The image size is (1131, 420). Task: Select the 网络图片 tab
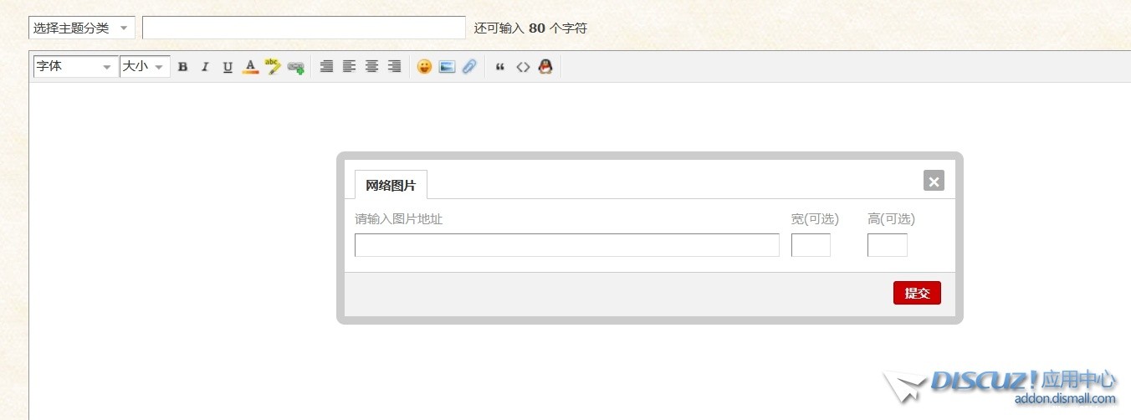(x=391, y=185)
